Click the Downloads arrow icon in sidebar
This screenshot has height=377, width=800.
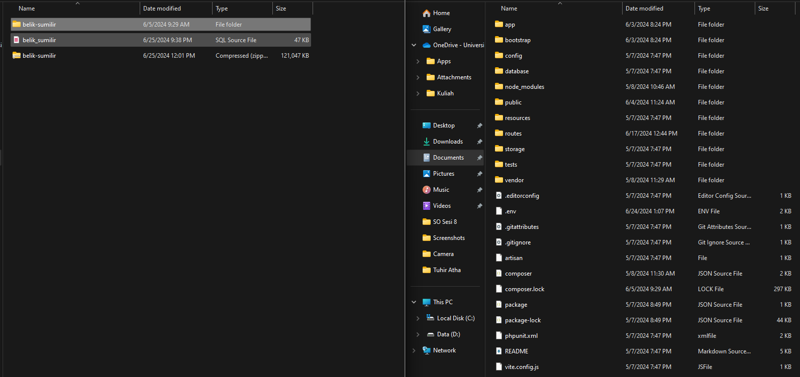426,142
